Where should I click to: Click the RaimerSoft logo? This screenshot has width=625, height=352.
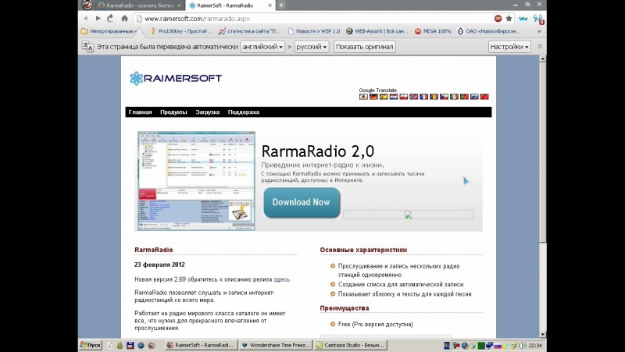click(x=176, y=78)
